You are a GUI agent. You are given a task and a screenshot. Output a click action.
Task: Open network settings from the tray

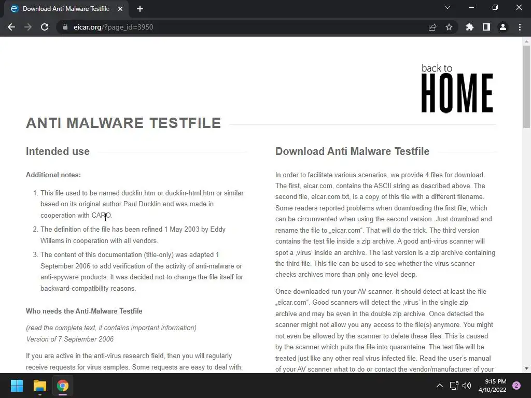454,386
